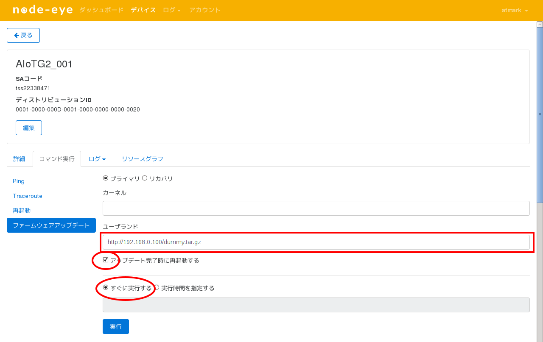Select 実行時間を指定する radio option
The image size is (543, 342).
[157, 287]
